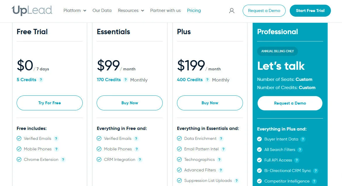This screenshot has height=186, width=342.
Task: Open the tooltip beside Bi-Directional CRM Sync
Action: pyautogui.click(x=315, y=171)
